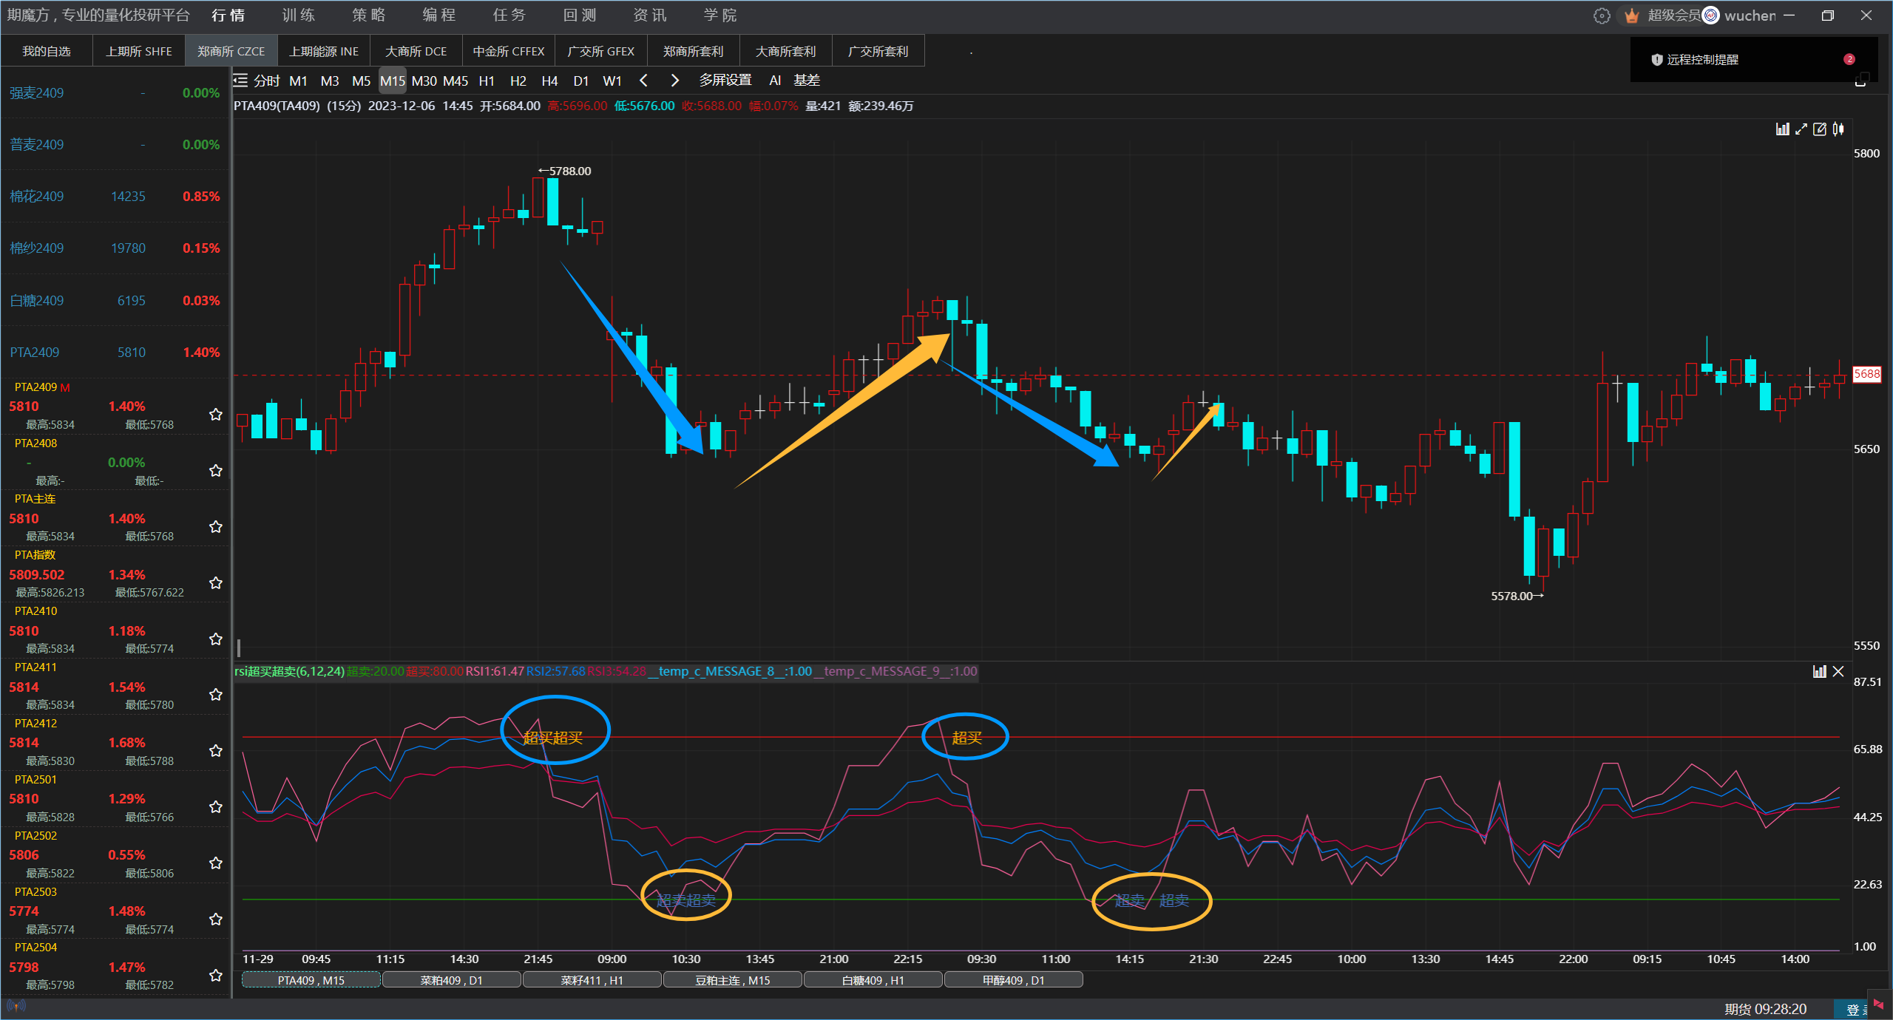Favorite the PTA2501 contract star
Screen dimensions: 1893x1020
point(216,806)
